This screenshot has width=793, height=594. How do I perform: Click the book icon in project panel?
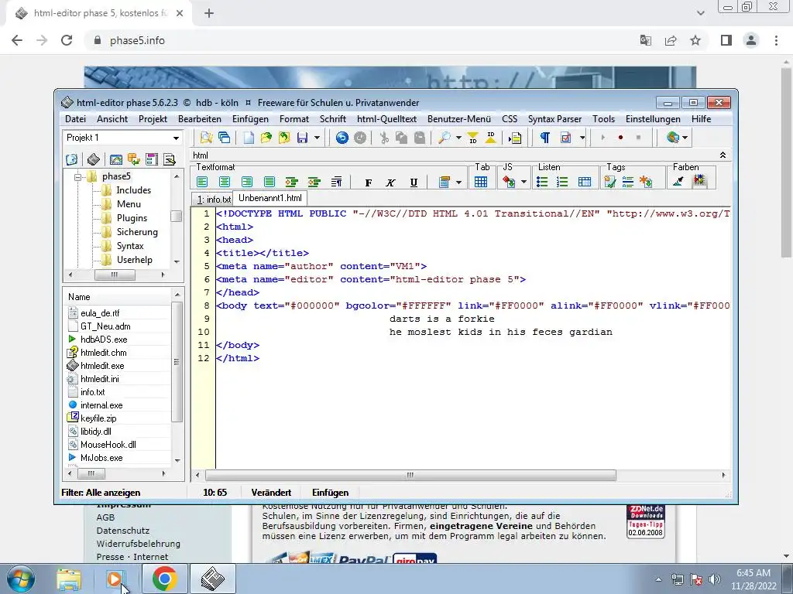pos(94,159)
